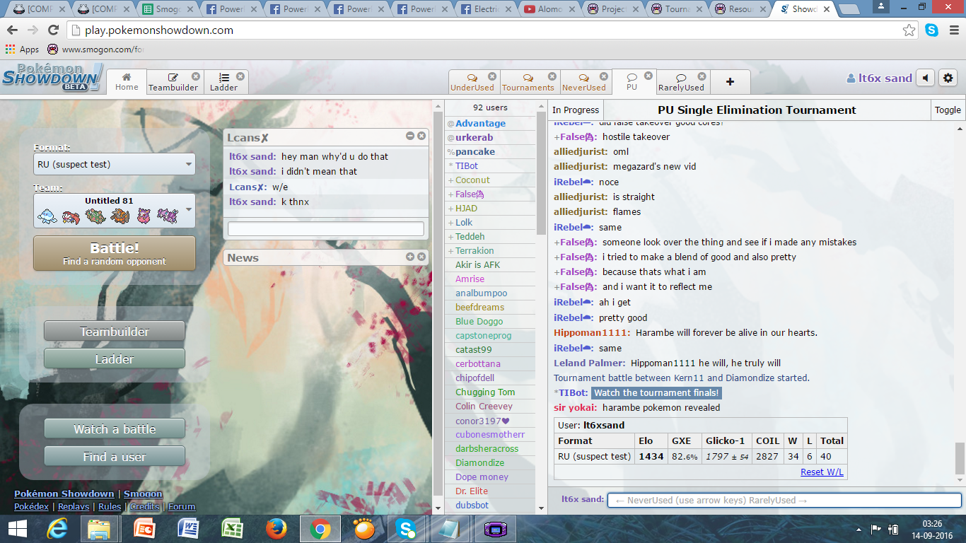Switch to the RarelyUsed room tab
Viewport: 966px width, 543px height.
(x=681, y=82)
